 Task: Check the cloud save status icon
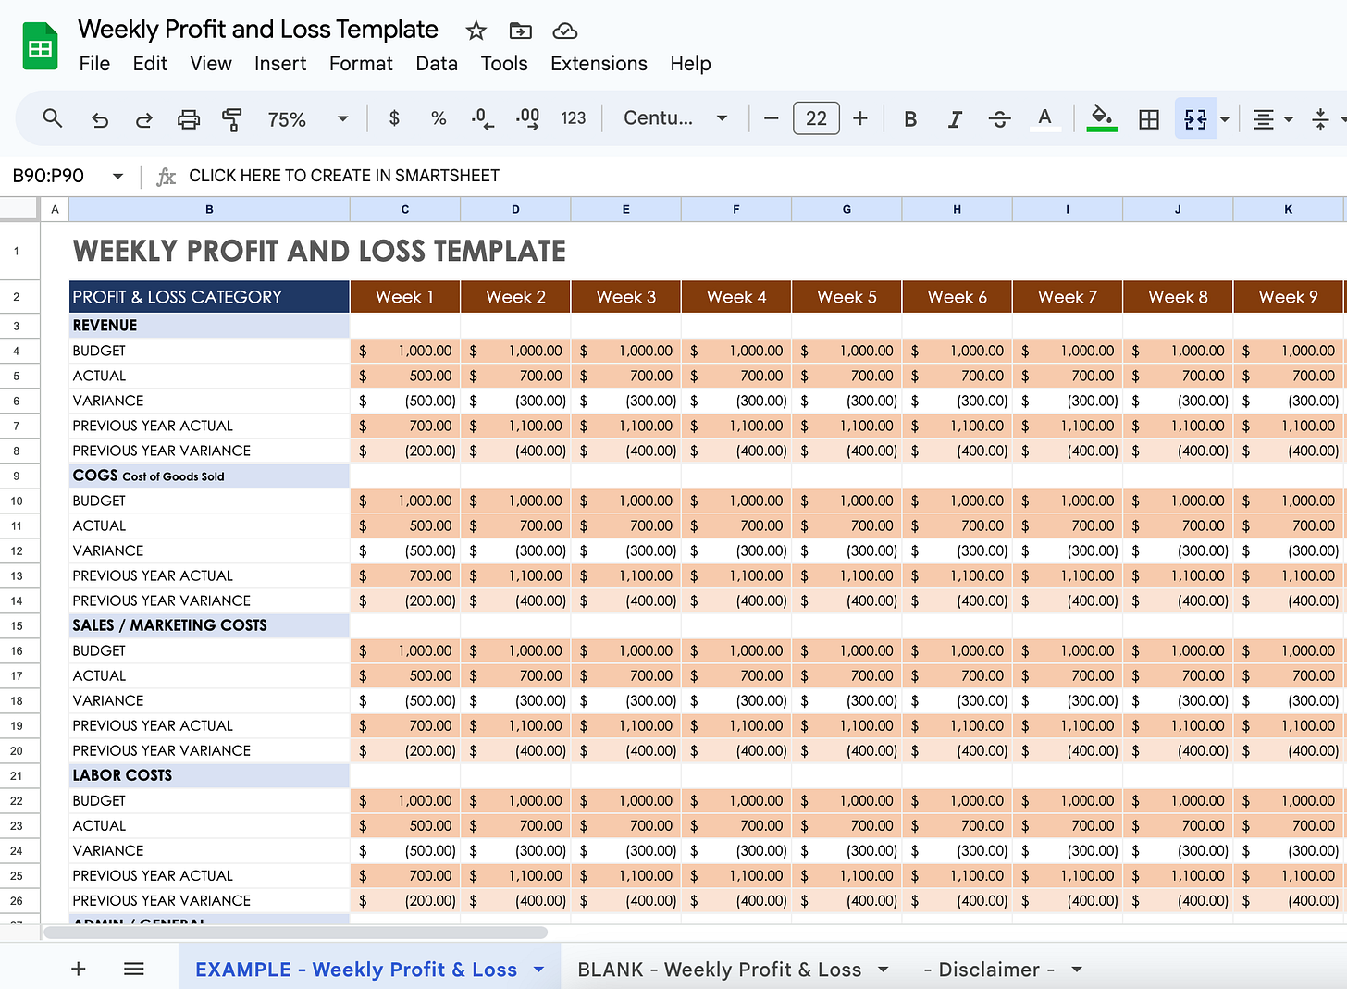(565, 31)
